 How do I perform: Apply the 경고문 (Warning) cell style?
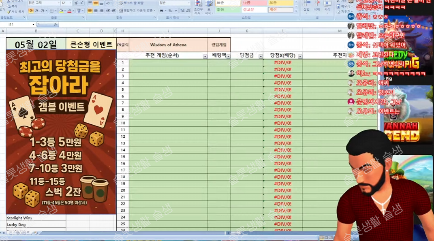click(254, 10)
